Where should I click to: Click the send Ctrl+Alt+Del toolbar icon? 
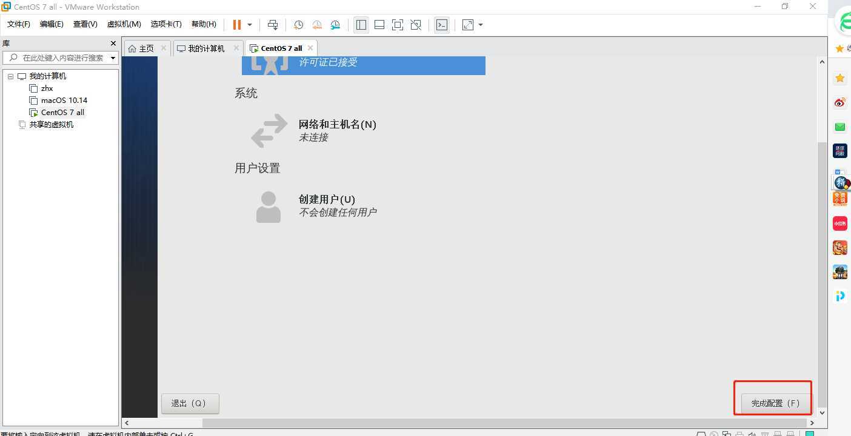coord(273,25)
